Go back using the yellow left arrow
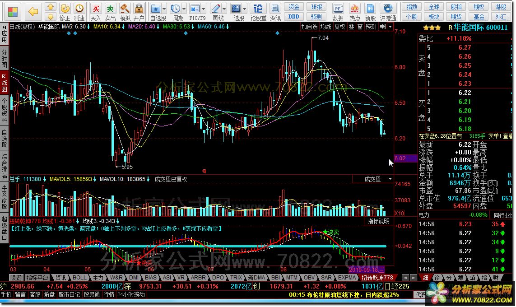The width and height of the screenshot is (516, 307). 33,12
